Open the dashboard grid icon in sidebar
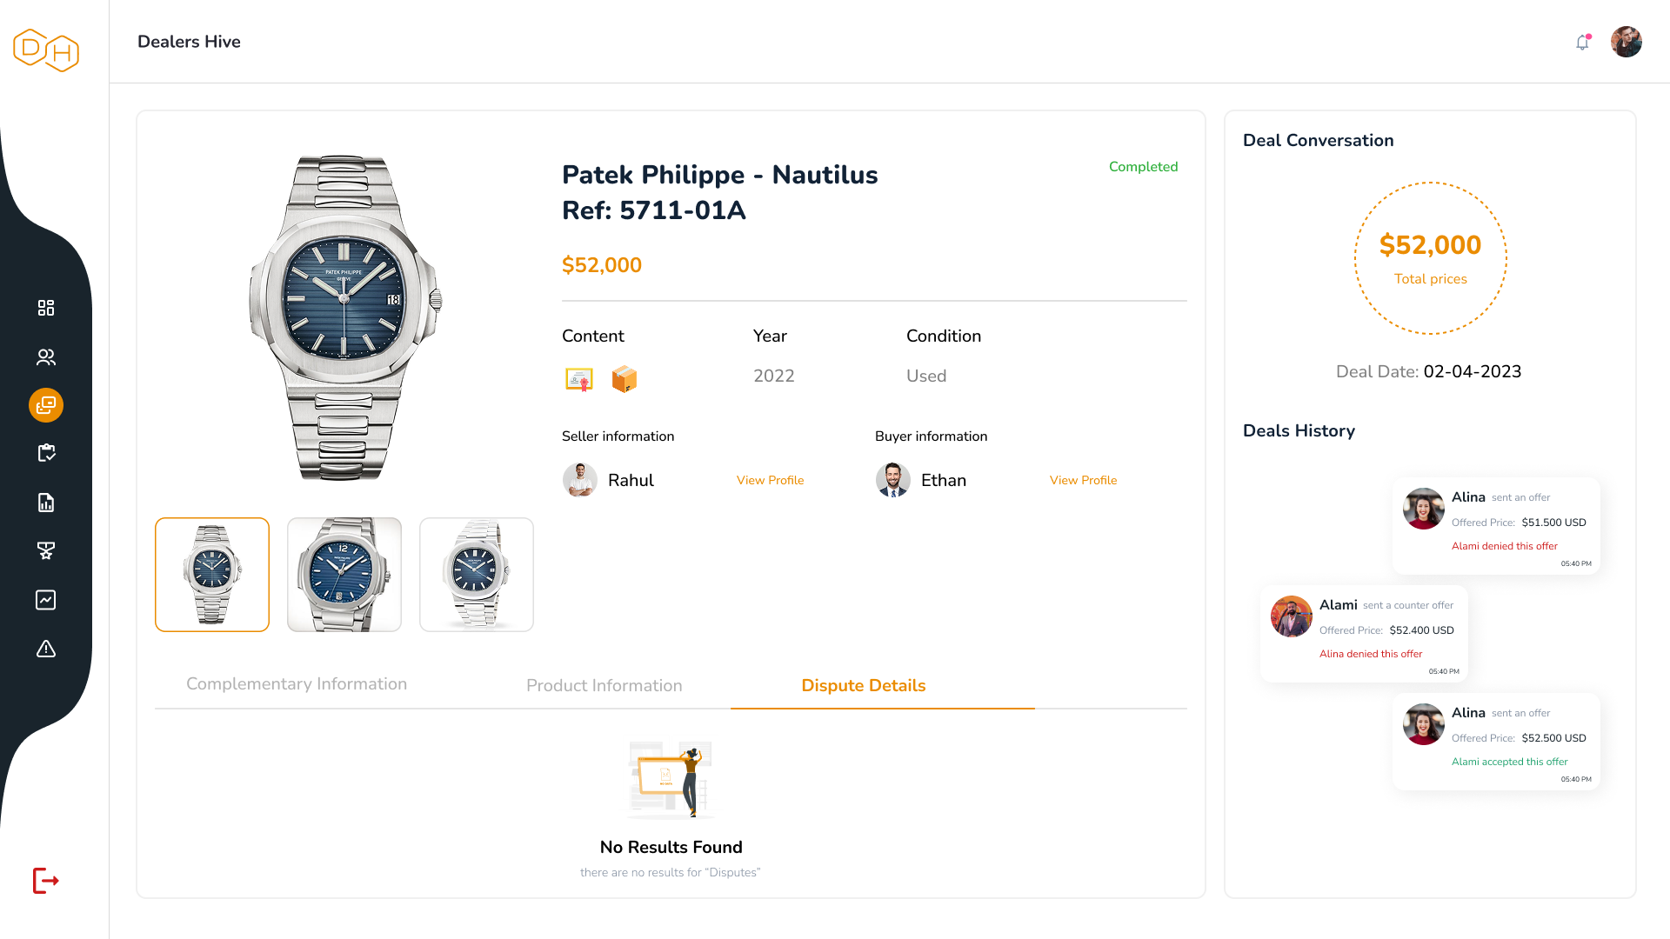The image size is (1670, 939). (x=46, y=308)
